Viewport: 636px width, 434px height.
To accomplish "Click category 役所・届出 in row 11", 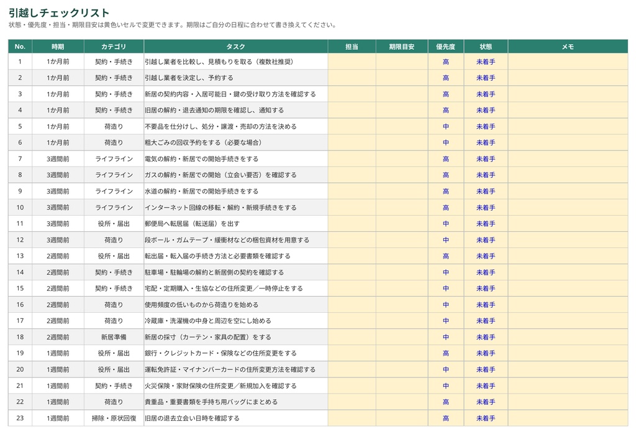I will (x=114, y=224).
